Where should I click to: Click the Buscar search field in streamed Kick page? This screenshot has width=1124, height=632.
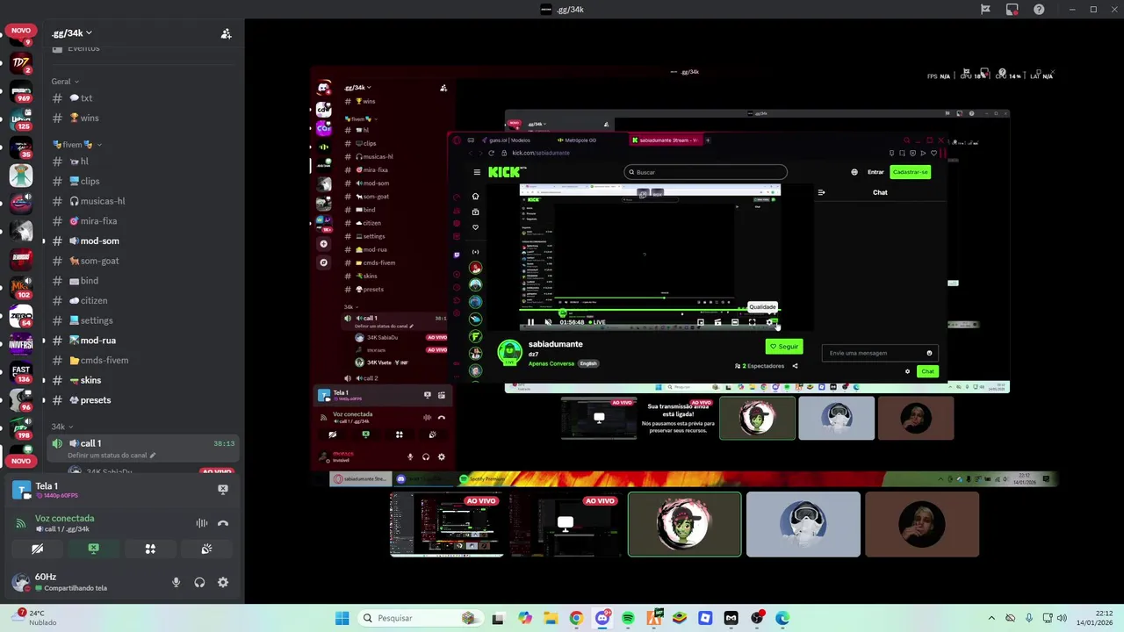705,172
